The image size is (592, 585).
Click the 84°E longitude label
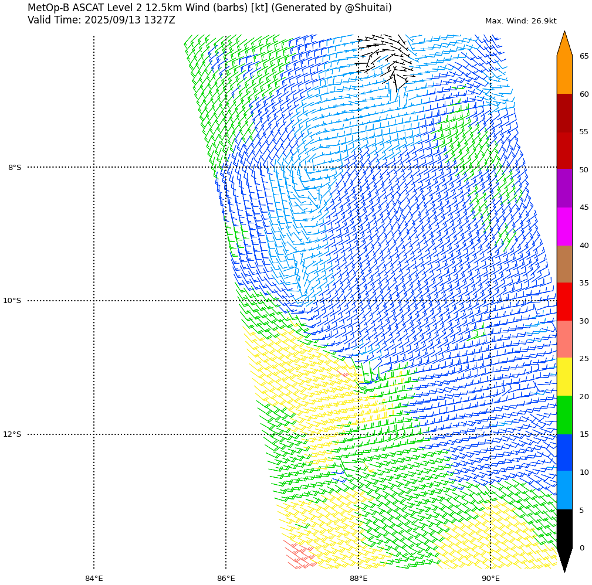tap(94, 579)
